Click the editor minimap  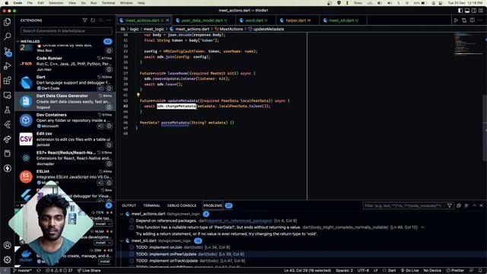[468, 43]
